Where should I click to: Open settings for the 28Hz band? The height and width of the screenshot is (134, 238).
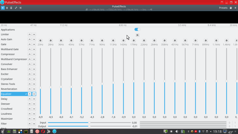coord(51,40)
